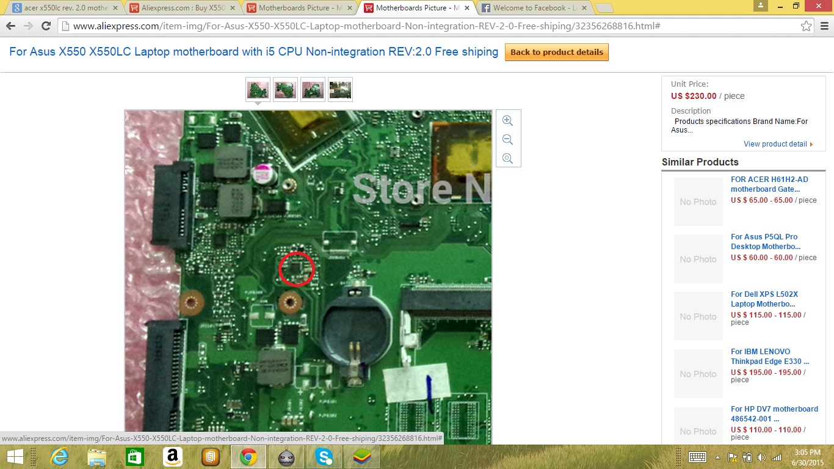Open the Chrome user profile button
Viewport: 834px width, 469px height.
(761, 5)
